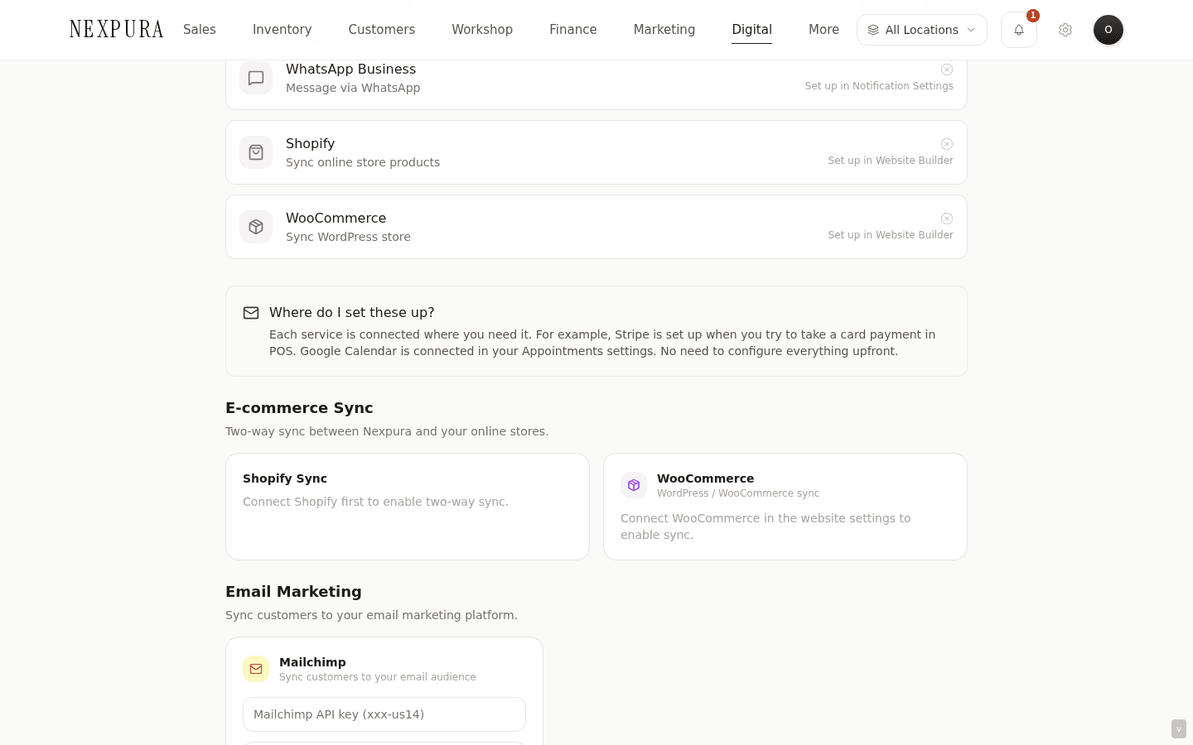The height and width of the screenshot is (745, 1193).
Task: Open the Customers menu
Action: [x=382, y=30]
